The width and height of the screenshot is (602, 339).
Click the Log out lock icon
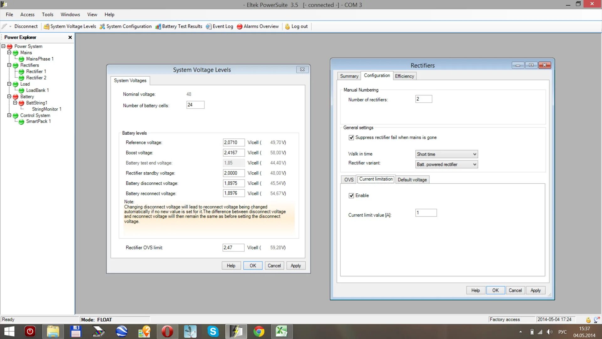[x=287, y=26]
